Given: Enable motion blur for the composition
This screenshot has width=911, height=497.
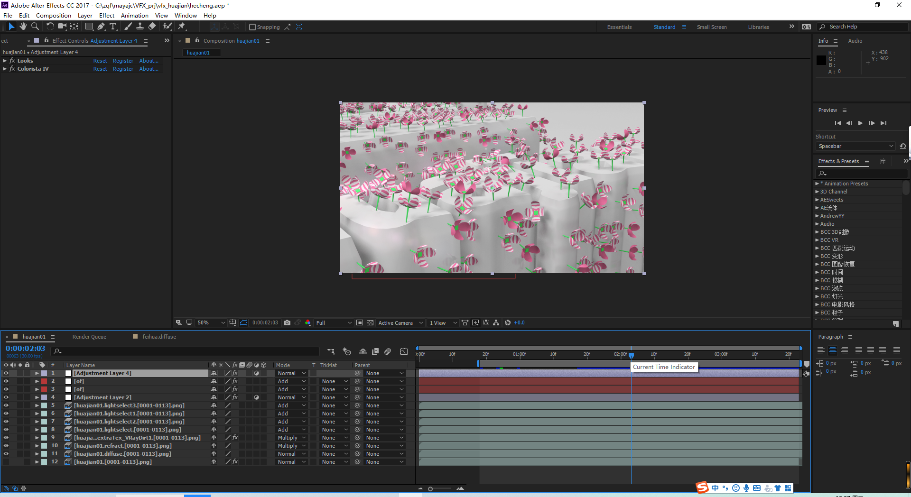Looking at the screenshot, I should tap(388, 351).
